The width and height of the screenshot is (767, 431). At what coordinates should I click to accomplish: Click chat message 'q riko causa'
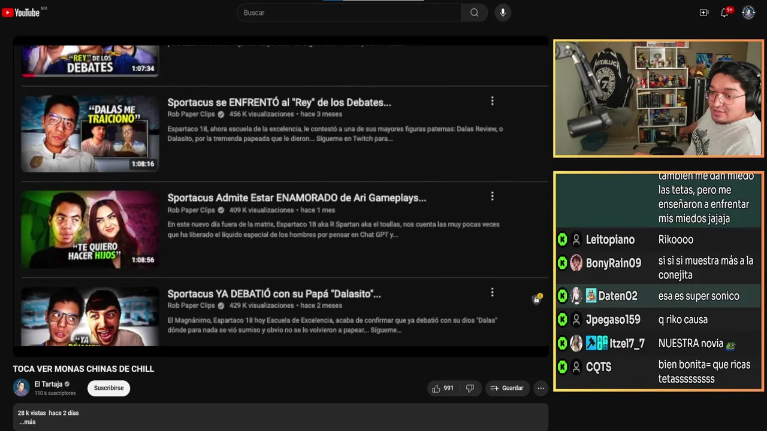tap(683, 320)
